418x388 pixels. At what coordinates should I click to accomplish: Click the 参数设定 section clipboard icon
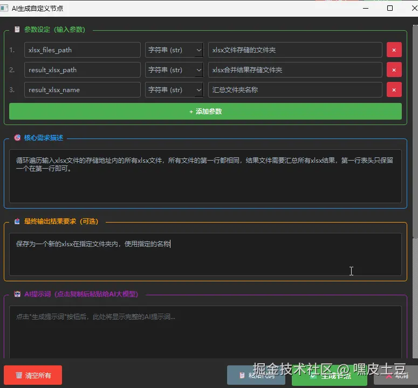[x=17, y=29]
